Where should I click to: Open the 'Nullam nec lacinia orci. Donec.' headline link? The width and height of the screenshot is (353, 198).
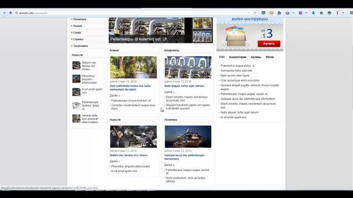[129, 155]
